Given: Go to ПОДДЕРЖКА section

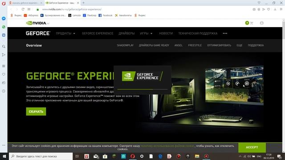Looking at the screenshot, I should (x=256, y=45).
